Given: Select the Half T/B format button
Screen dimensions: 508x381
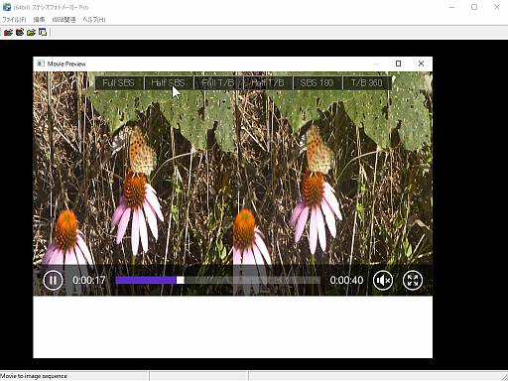Looking at the screenshot, I should (268, 82).
